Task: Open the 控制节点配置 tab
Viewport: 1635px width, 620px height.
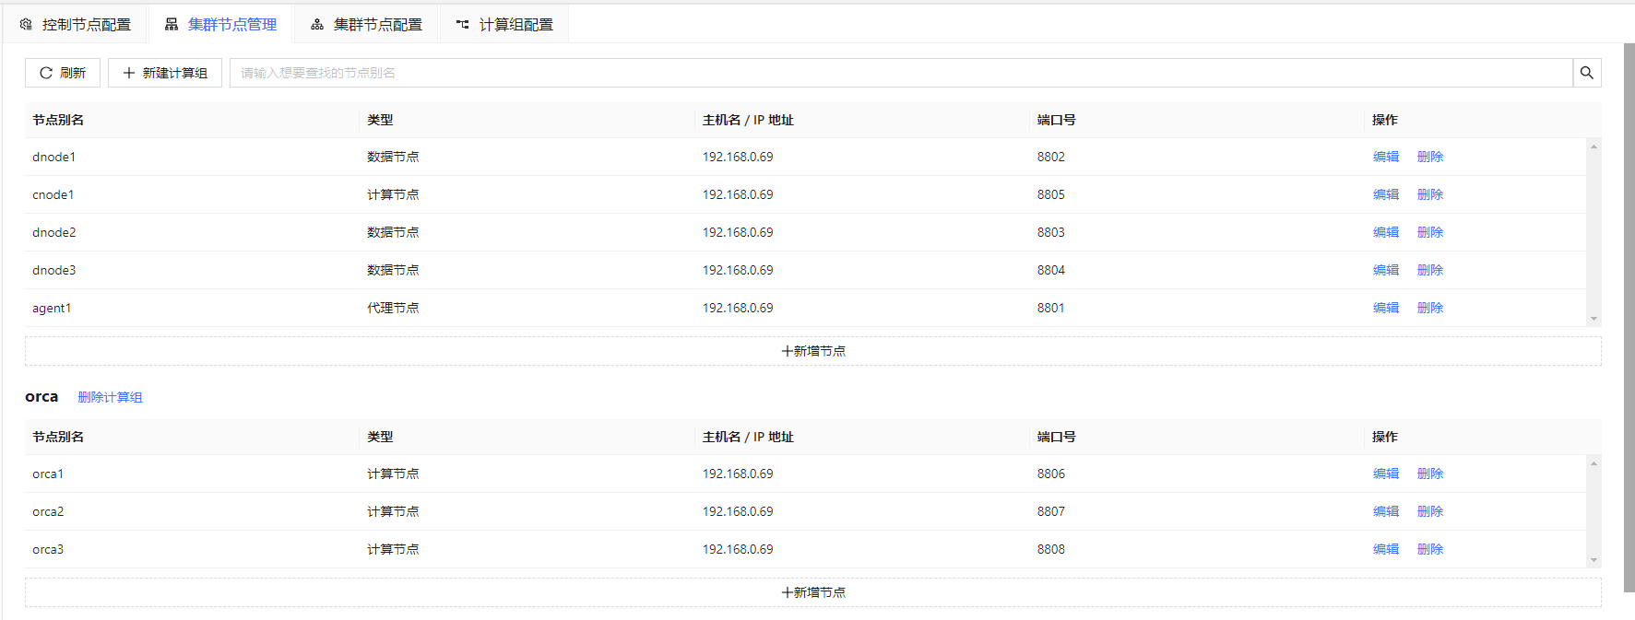Action: 76,25
